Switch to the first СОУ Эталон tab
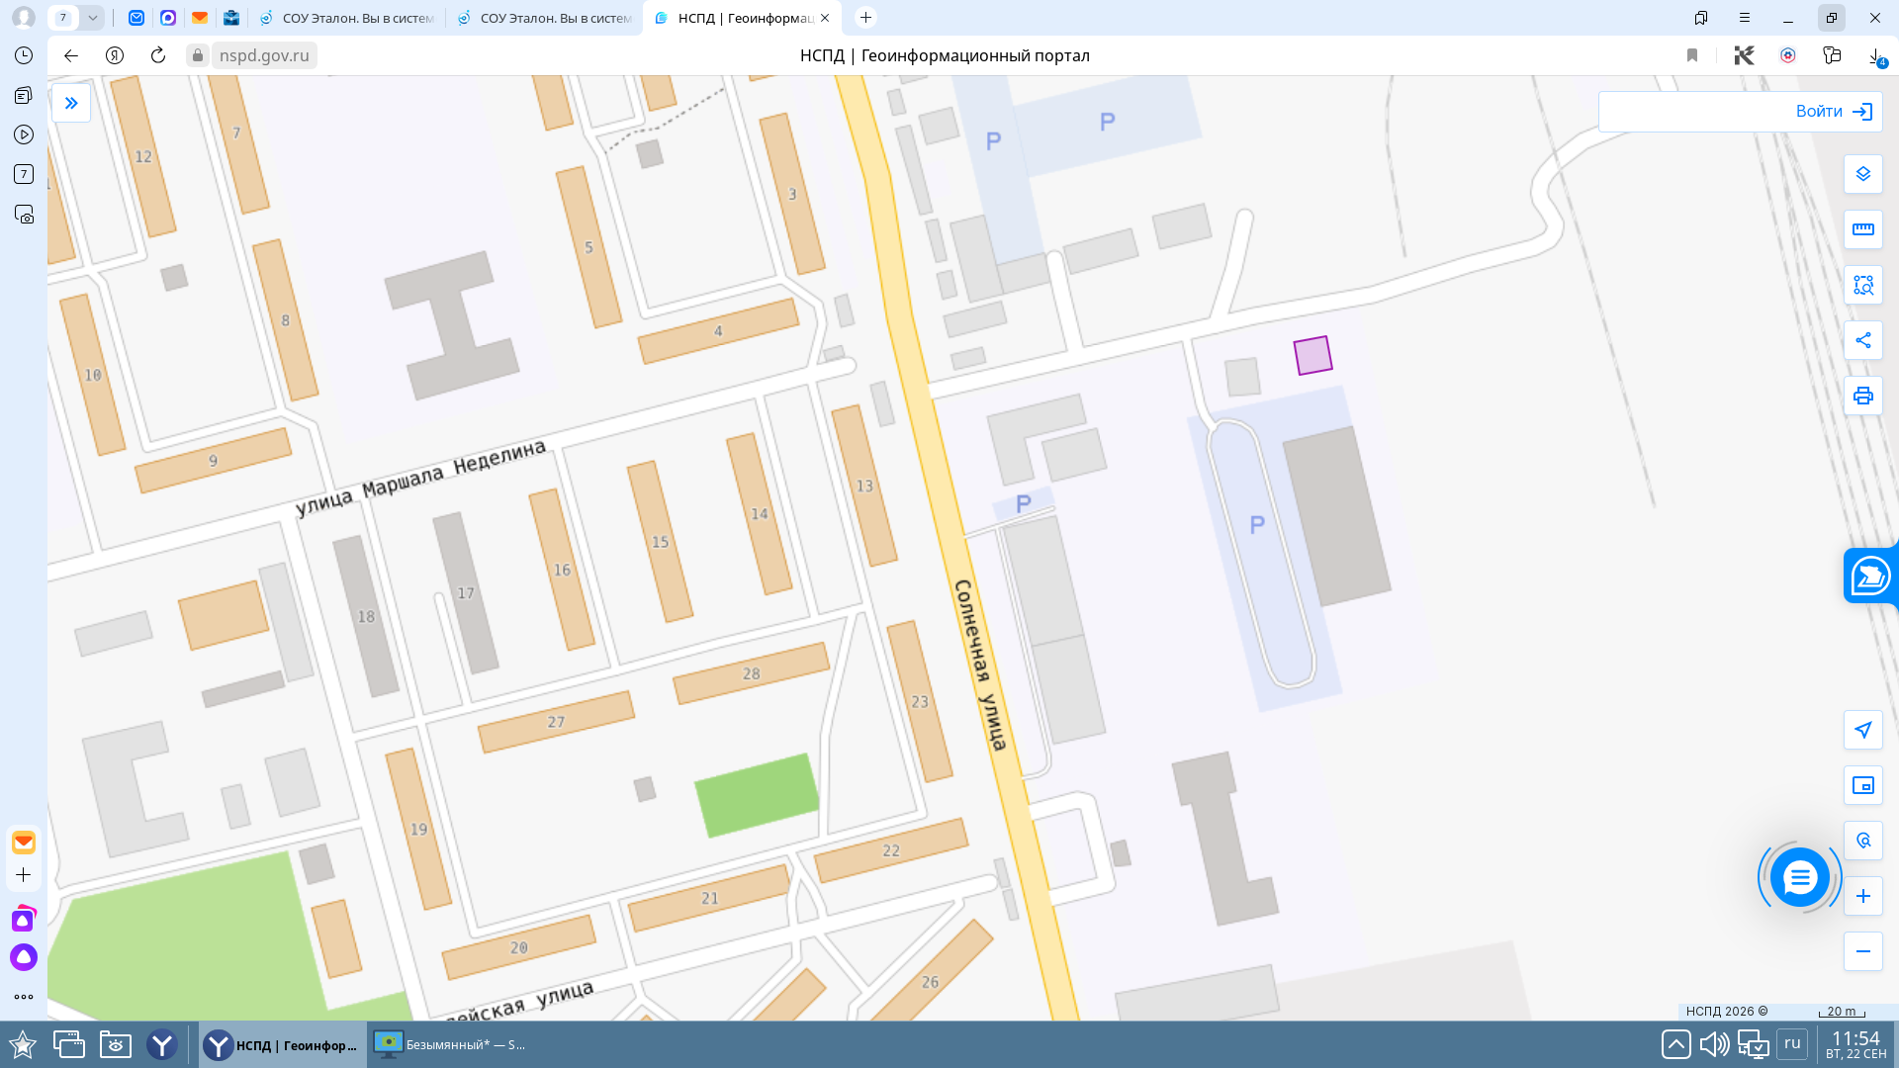 (x=346, y=18)
